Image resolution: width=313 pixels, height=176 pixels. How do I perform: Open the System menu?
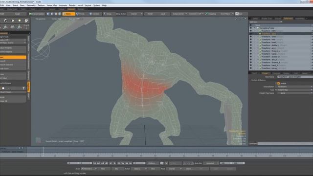click(97, 5)
